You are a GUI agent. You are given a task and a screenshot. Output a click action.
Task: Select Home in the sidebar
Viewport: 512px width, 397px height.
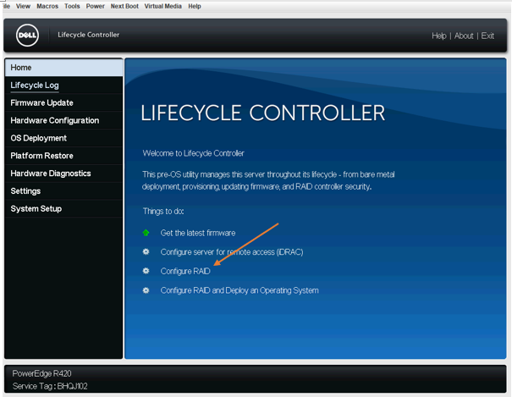pyautogui.click(x=64, y=68)
